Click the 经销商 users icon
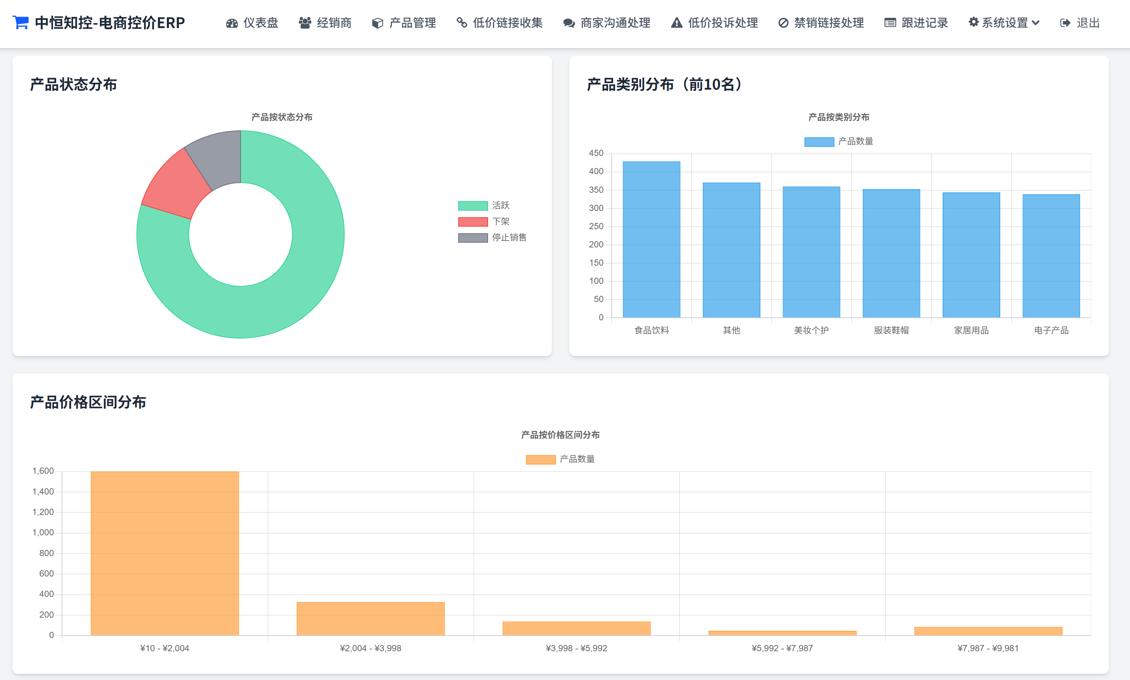 pyautogui.click(x=305, y=23)
